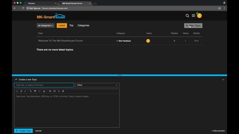Open the emoji picker in editor
The height and width of the screenshot is (134, 239).
59,91
